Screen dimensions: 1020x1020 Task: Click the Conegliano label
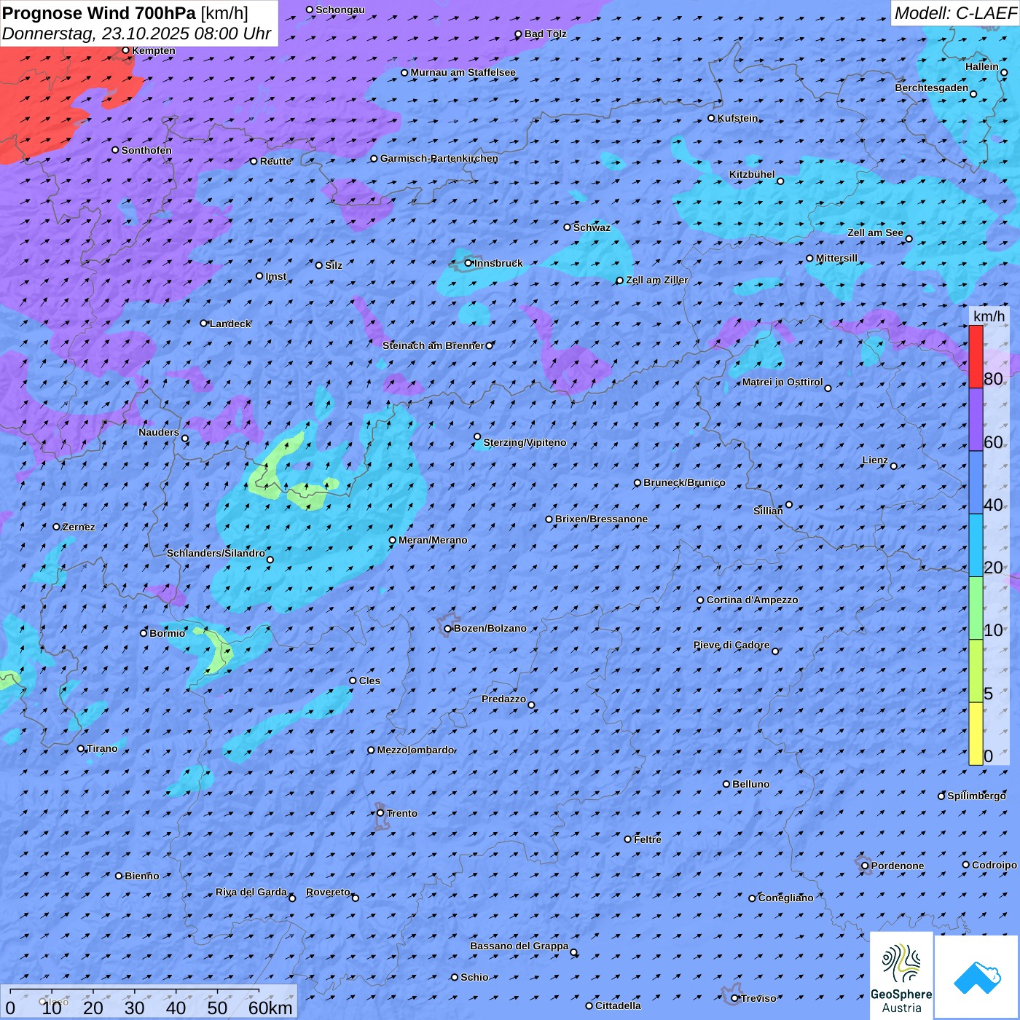[x=785, y=898]
